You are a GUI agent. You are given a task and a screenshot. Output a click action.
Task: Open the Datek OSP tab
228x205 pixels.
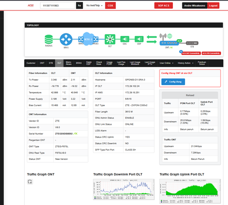coord(89,63)
